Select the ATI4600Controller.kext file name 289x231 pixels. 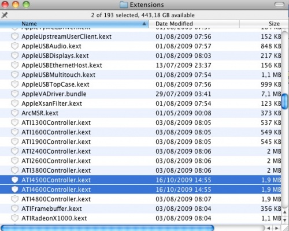tap(56, 189)
